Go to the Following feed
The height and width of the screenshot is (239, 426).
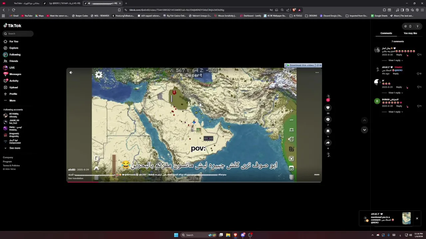pos(12,54)
